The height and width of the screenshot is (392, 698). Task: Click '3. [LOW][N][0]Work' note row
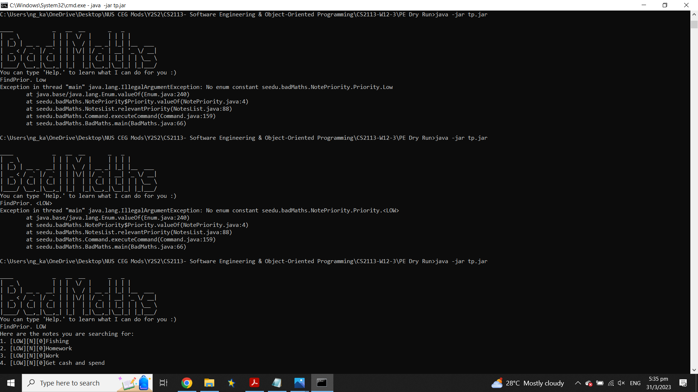point(29,356)
